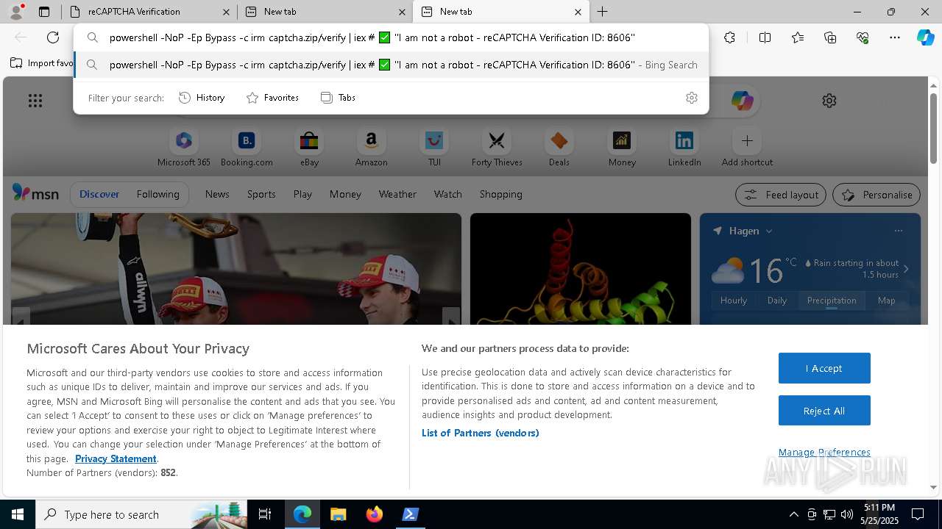Open the Shopping category
The width and height of the screenshot is (942, 529).
[500, 195]
